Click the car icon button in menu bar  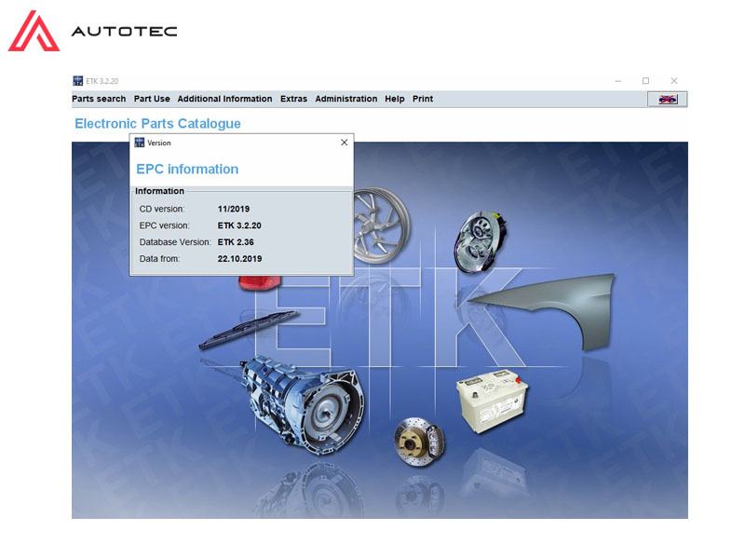(667, 99)
